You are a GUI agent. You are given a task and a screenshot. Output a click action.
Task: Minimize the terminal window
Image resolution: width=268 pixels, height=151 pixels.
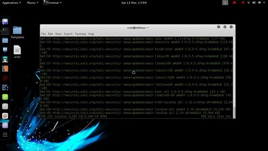click(x=219, y=27)
